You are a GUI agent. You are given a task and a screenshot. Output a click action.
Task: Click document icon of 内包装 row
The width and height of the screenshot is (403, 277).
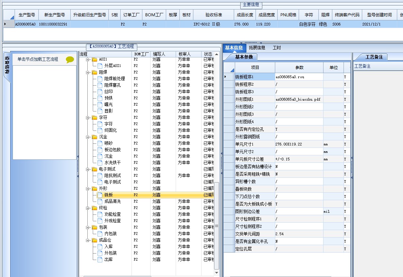pos(100,234)
